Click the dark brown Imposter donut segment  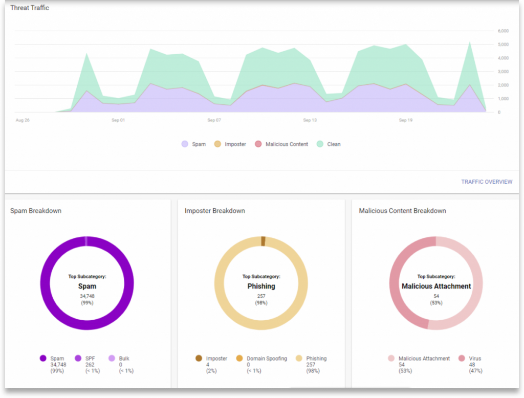[x=264, y=241]
